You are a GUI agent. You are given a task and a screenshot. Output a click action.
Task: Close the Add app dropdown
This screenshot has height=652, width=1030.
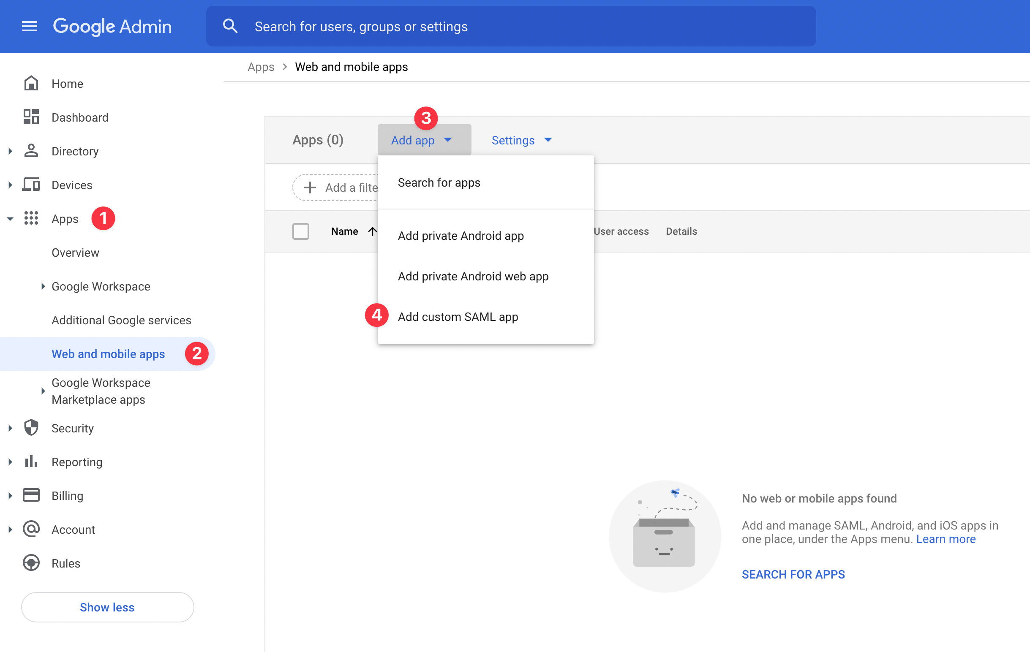424,140
